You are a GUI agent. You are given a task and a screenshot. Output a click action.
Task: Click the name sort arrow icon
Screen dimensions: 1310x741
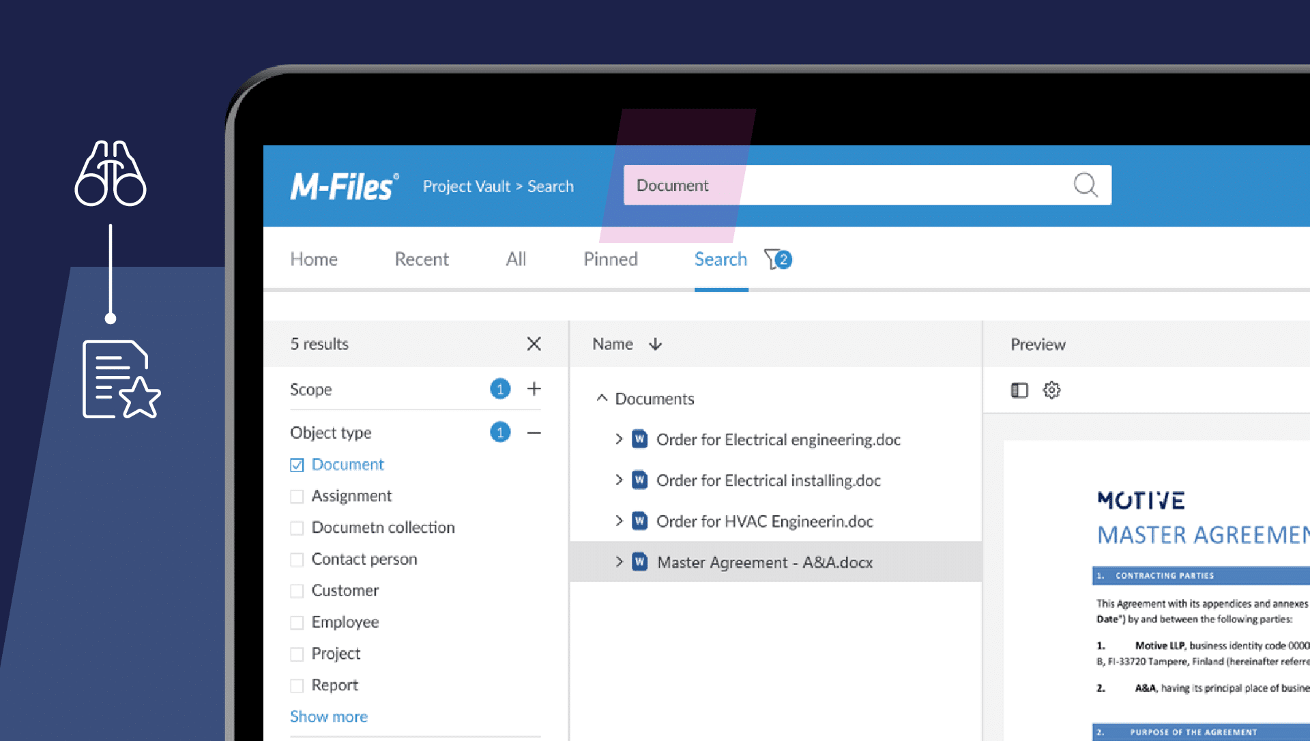coord(655,344)
